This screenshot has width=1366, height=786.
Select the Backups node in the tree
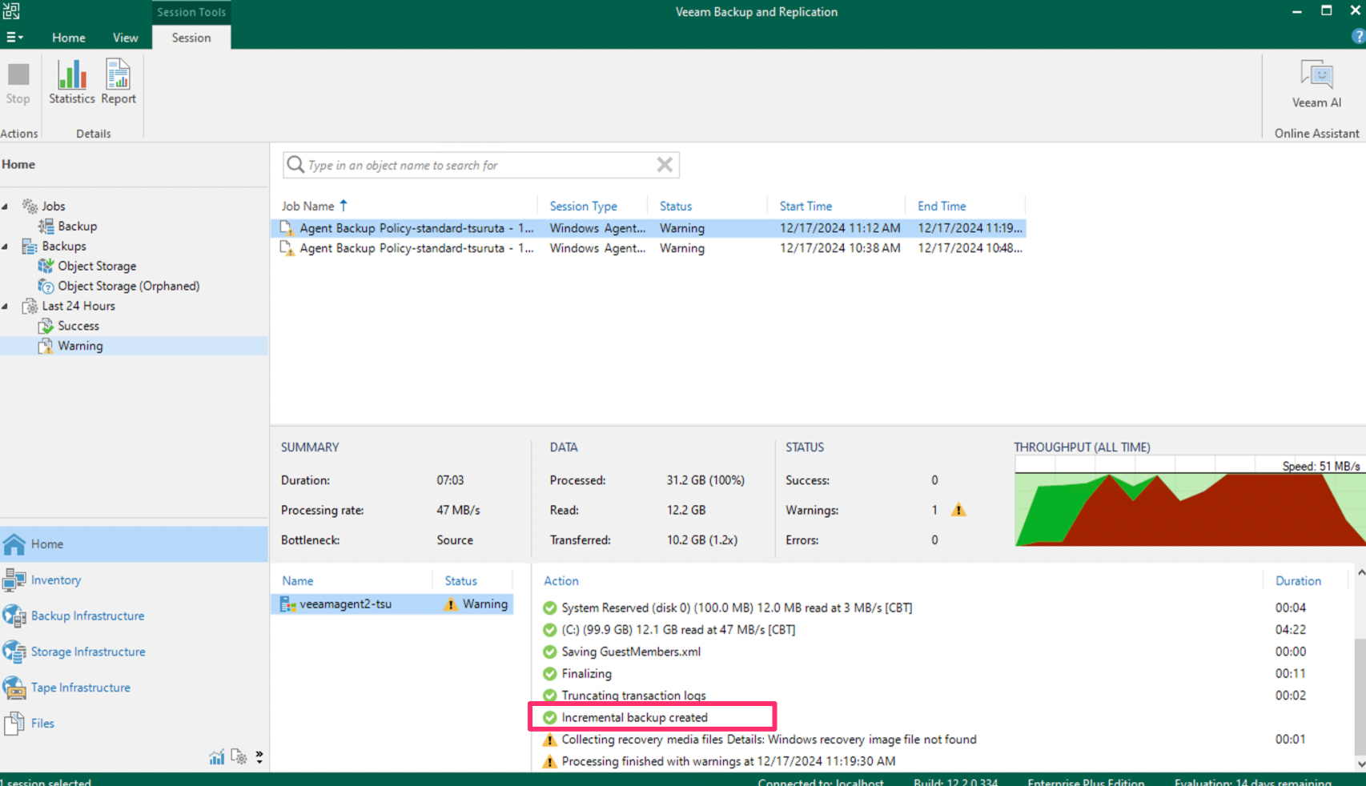click(x=64, y=247)
